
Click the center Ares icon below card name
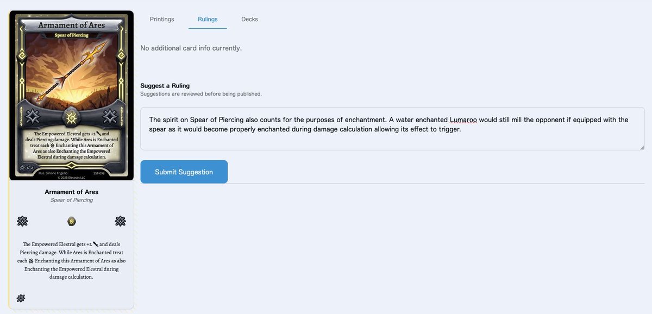coord(72,221)
